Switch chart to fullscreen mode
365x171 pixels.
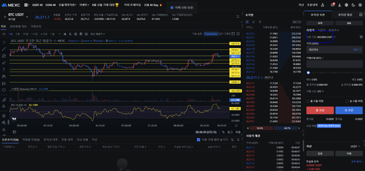[238, 34]
